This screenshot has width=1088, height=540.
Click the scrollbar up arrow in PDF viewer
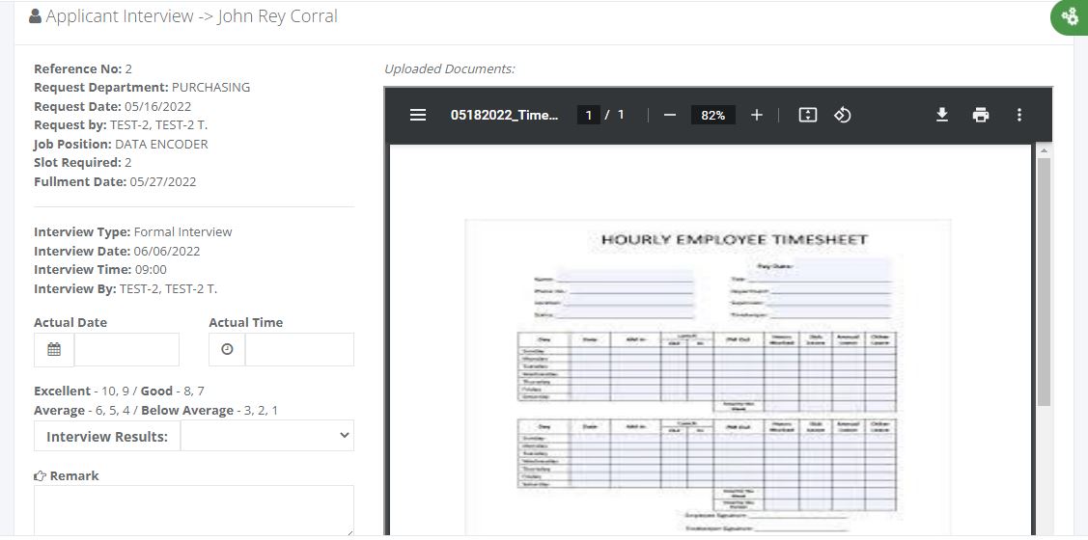click(1044, 150)
